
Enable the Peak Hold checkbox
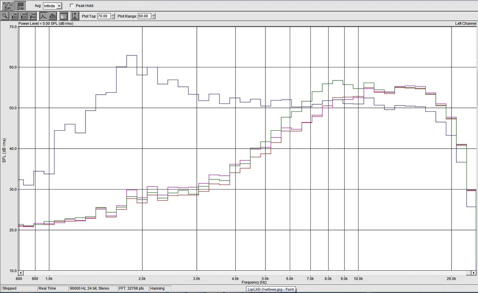[72, 6]
